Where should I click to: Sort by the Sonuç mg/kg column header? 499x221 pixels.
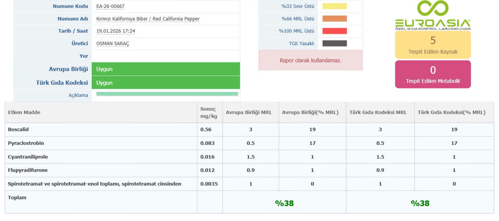tap(208, 112)
